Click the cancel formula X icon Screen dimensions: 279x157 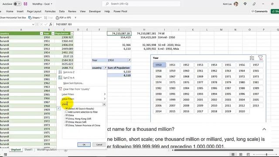pos(41,24)
